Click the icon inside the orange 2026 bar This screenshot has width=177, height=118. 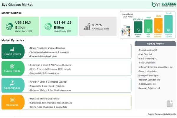[158, 30]
